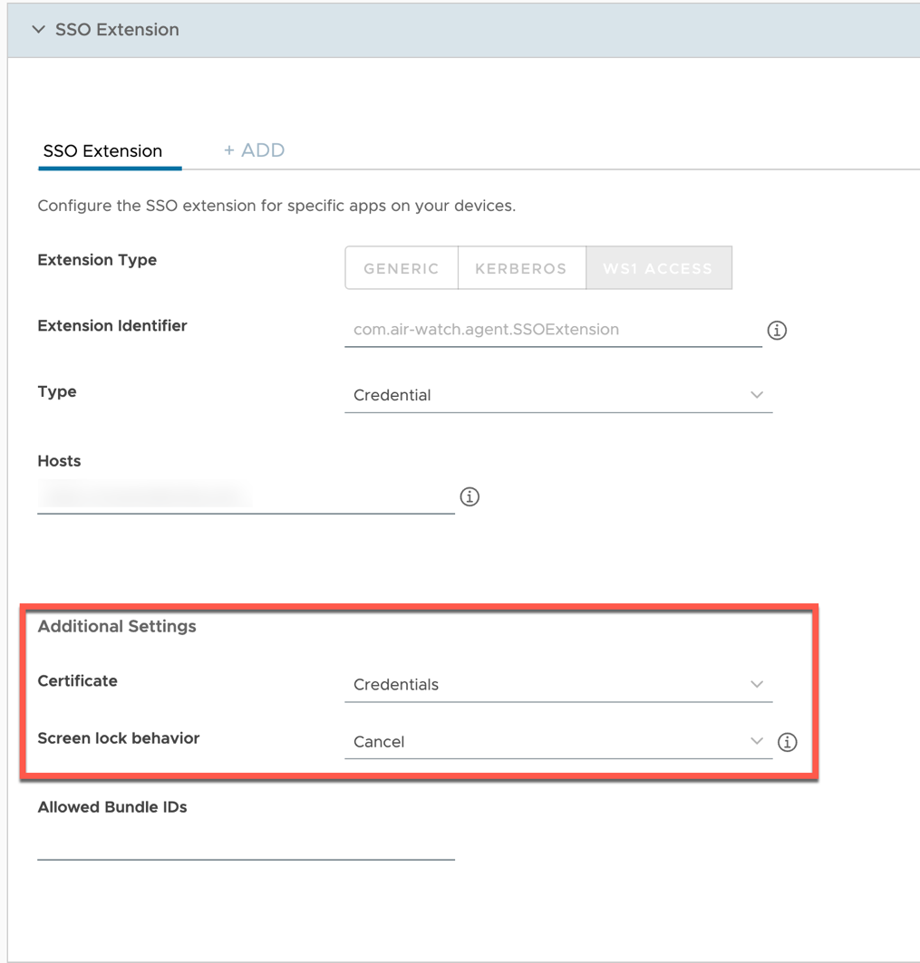Click the SSO Extension header title
The height and width of the screenshot is (963, 920).
click(x=117, y=30)
